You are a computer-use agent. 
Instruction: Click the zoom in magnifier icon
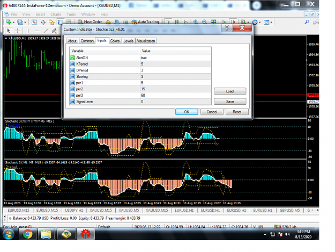tap(196, 22)
